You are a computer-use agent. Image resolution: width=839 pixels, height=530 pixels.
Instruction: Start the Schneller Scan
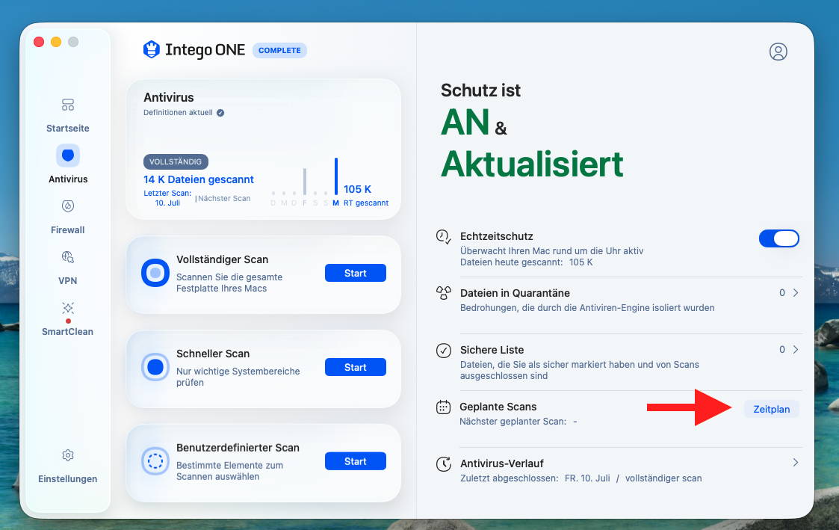click(356, 367)
